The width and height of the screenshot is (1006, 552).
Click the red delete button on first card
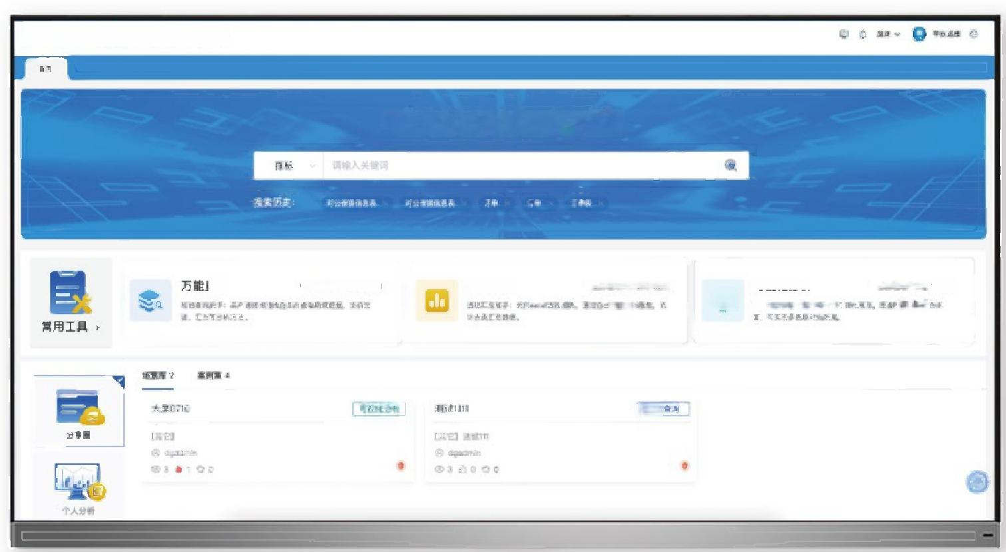tap(401, 466)
